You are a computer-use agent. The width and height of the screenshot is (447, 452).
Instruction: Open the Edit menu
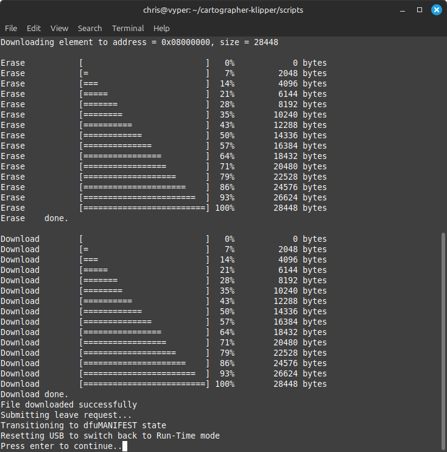(x=33, y=28)
